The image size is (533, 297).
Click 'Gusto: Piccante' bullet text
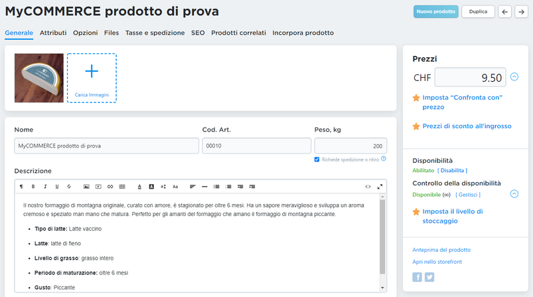point(54,288)
